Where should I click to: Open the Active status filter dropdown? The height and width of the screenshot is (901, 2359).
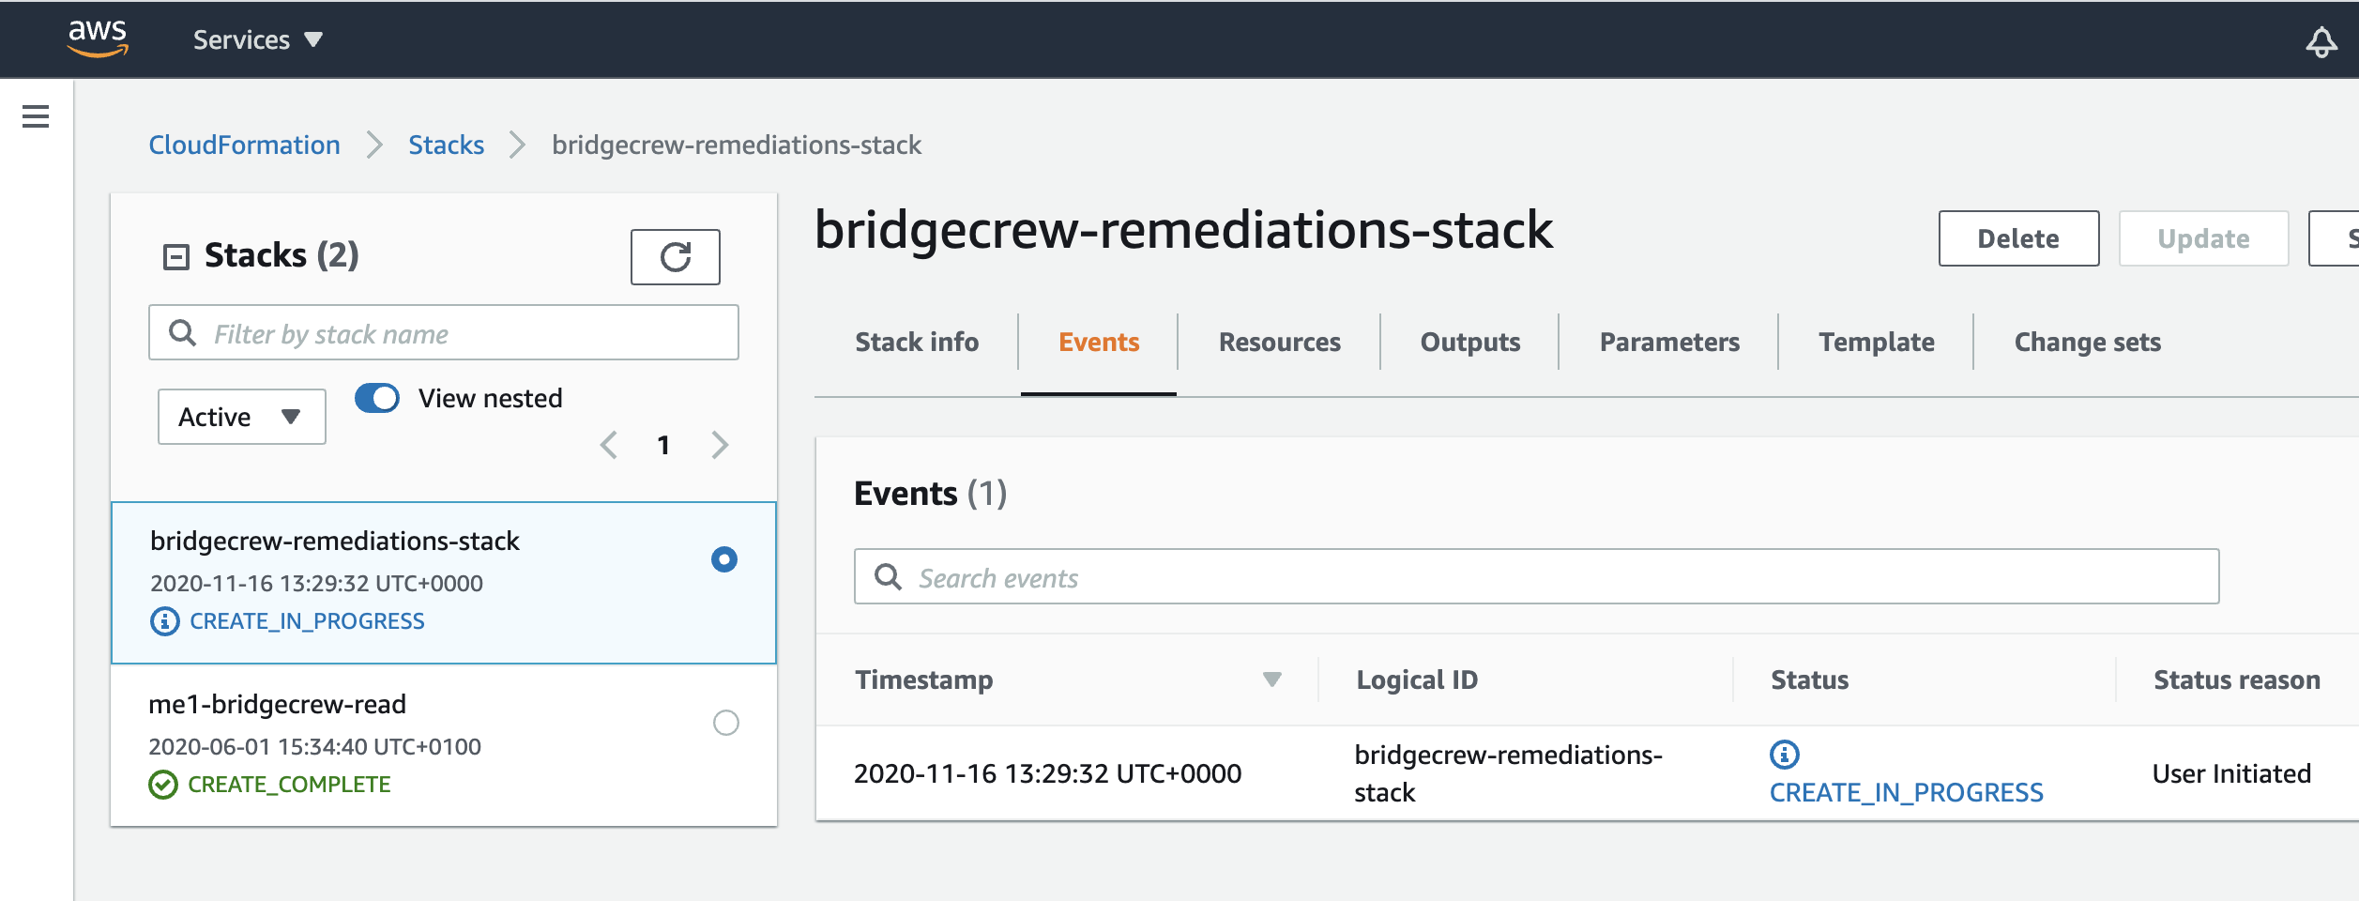pyautogui.click(x=242, y=417)
